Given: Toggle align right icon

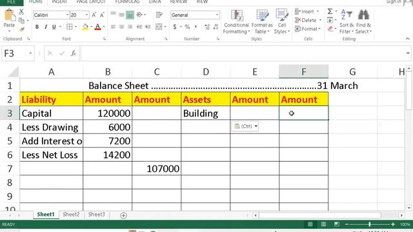Looking at the screenshot, I should [x=130, y=27].
